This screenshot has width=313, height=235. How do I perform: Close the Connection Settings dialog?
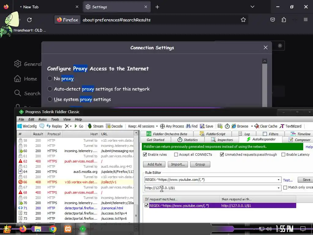pos(266,47)
